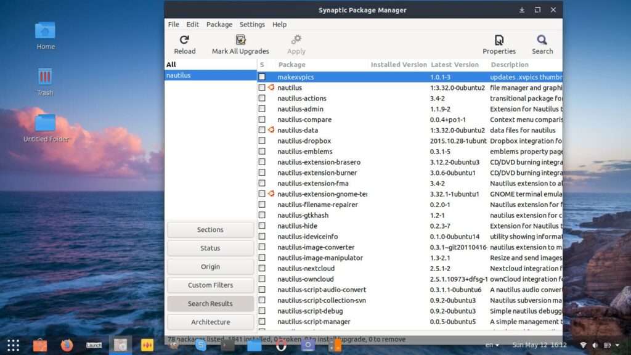The width and height of the screenshot is (631, 355).
Task: Click the clock showing Sun May 12
Action: pos(539,345)
